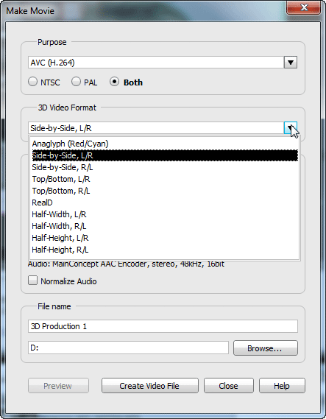Enable the Normalize Audio checkbox
Screen dimensions: 326x419
(32, 281)
